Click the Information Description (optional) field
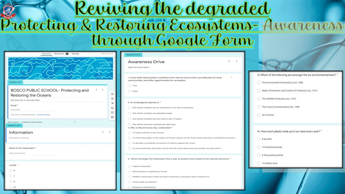The height and width of the screenshot is (194, 345). [x=19, y=138]
